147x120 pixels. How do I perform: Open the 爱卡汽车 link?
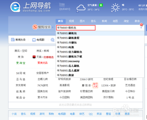[43, 97]
